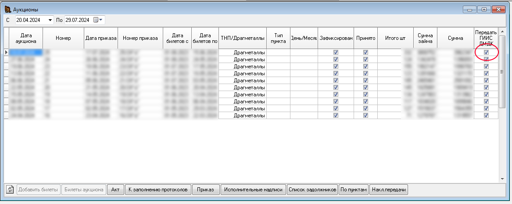Click the Тип пункта column header
This screenshot has width=512, height=204.
[x=278, y=38]
